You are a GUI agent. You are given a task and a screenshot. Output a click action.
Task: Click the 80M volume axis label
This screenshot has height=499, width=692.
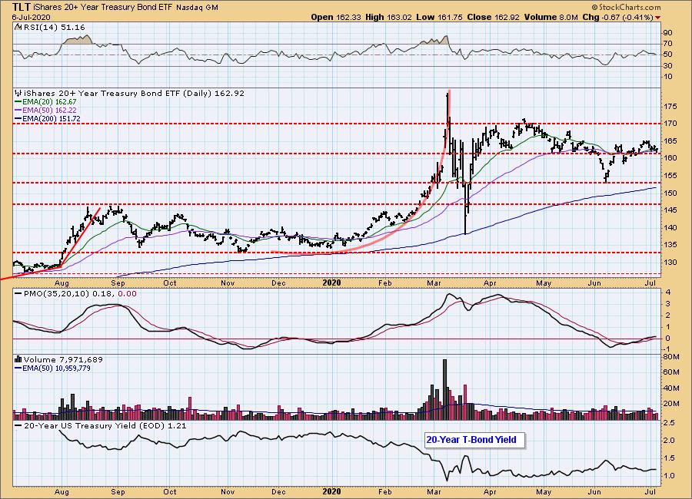pyautogui.click(x=670, y=357)
